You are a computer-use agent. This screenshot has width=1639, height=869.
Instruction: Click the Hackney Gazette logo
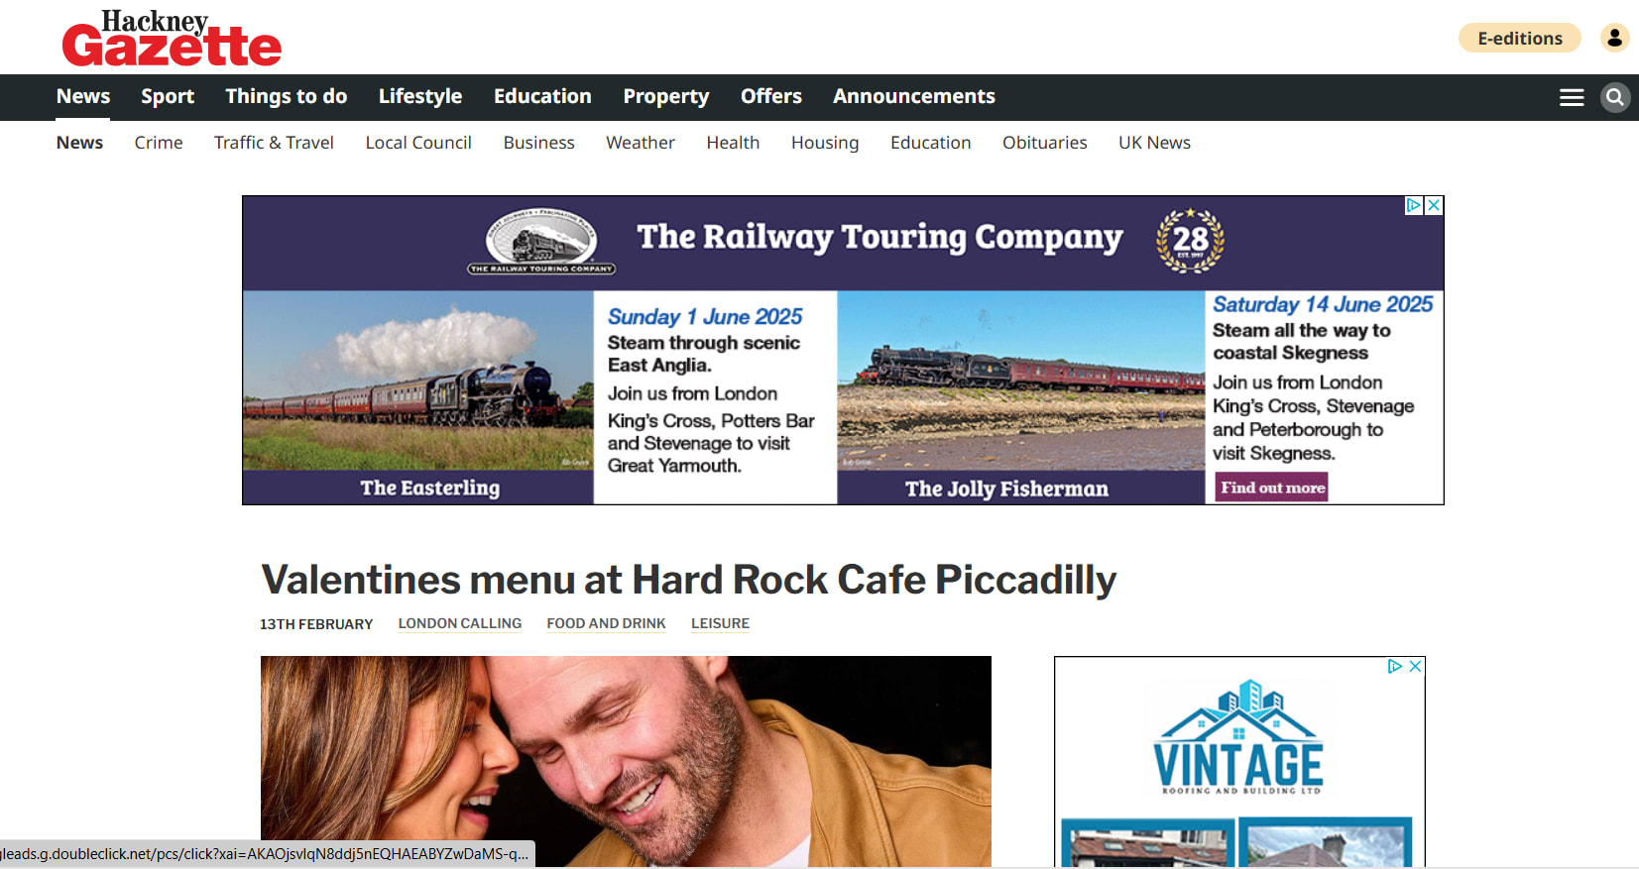[x=172, y=38]
